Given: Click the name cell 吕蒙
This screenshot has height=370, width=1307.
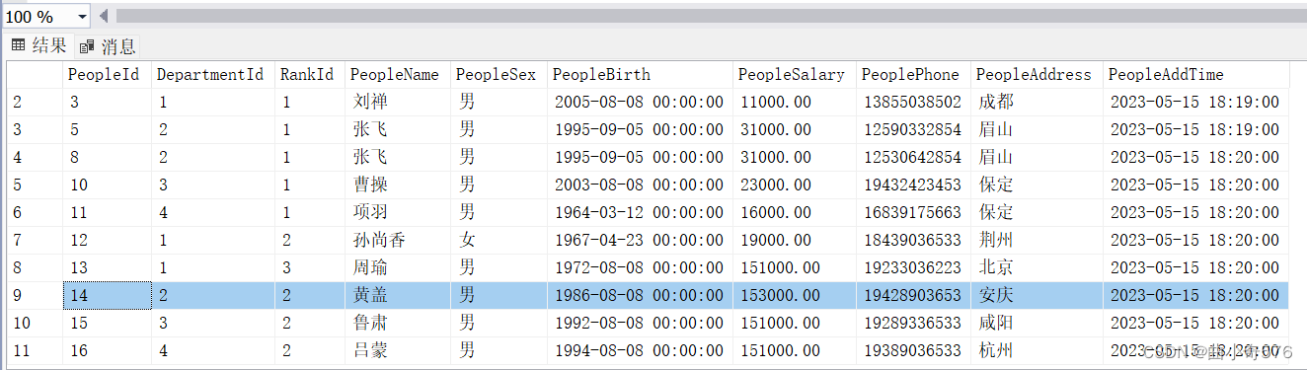Looking at the screenshot, I should [399, 350].
